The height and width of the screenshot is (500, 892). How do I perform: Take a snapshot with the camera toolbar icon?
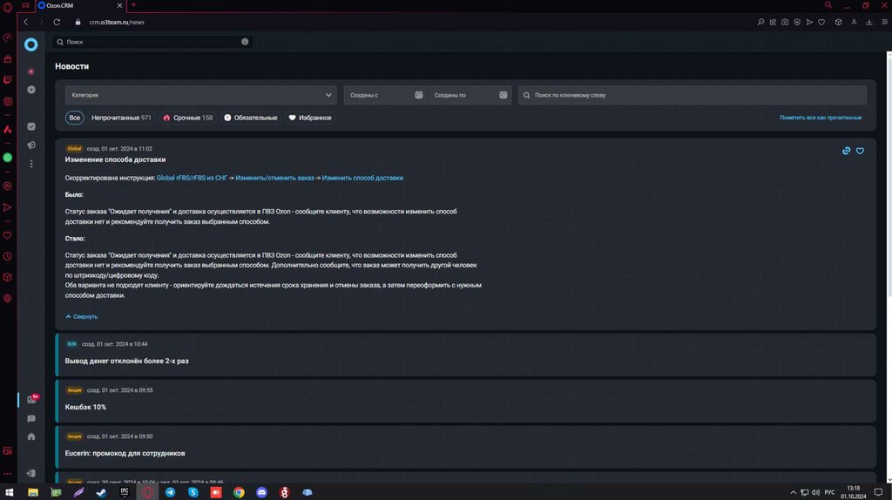785,22
